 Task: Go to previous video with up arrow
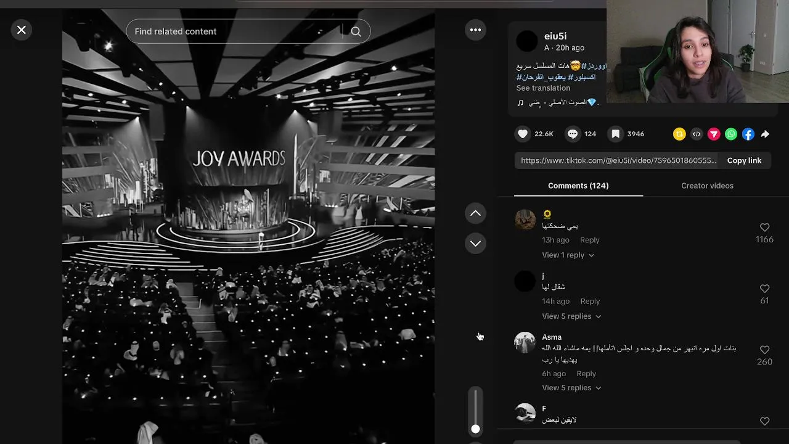coord(475,213)
